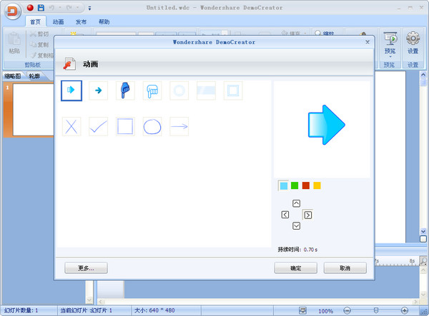This screenshot has height=316, width=429.
Task: Click the zoom out minus button
Action: (347, 310)
